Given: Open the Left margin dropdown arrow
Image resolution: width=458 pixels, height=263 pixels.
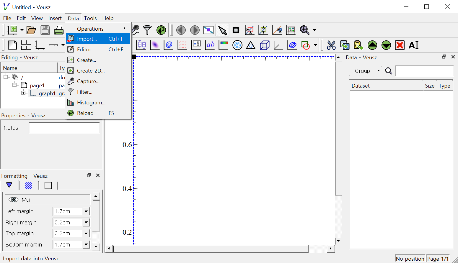Looking at the screenshot, I should click(x=86, y=211).
